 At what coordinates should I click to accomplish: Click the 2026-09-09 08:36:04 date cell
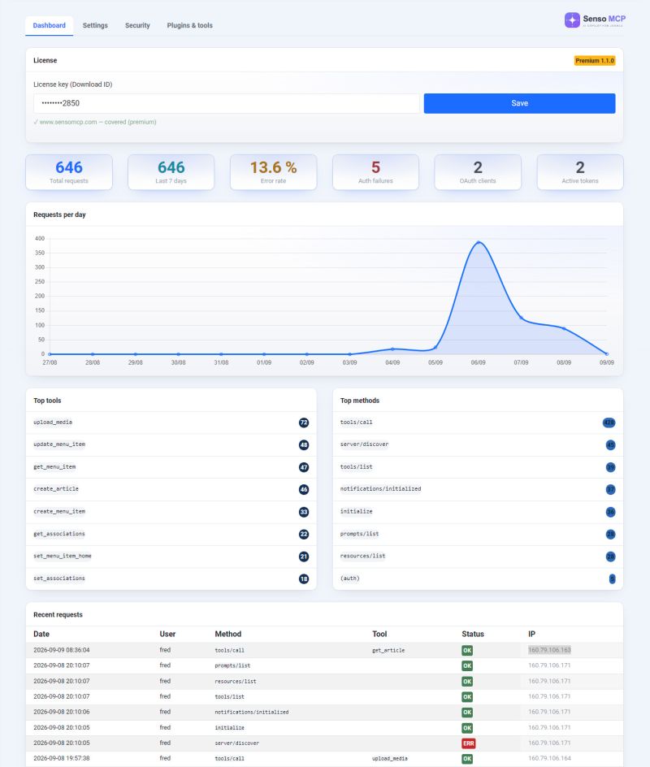coord(62,650)
